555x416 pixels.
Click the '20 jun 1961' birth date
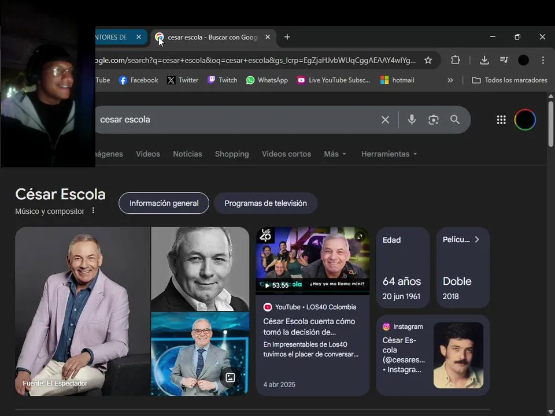click(x=401, y=296)
